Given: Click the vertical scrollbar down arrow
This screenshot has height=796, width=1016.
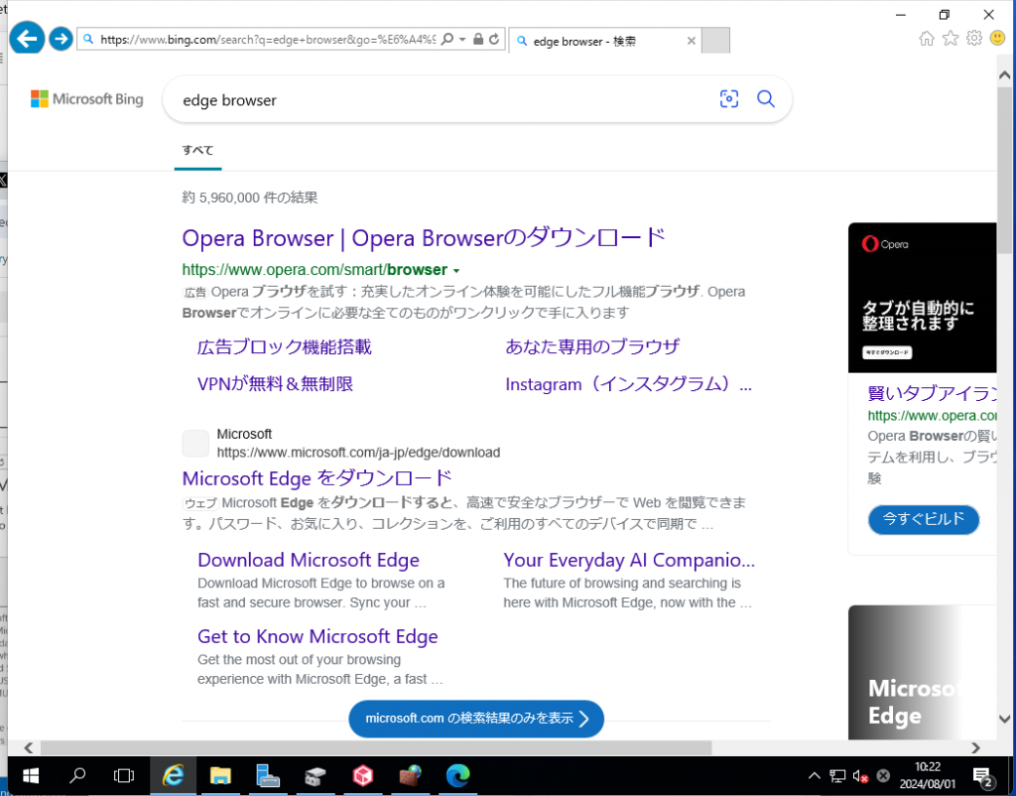Looking at the screenshot, I should tap(1004, 719).
